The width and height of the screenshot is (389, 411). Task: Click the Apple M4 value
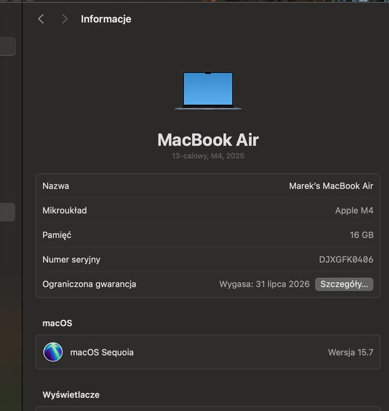[x=354, y=210]
